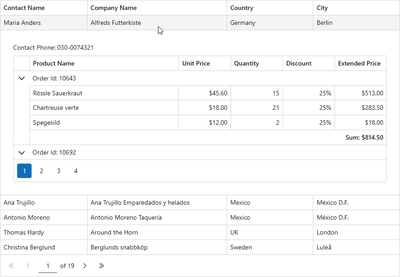Click the London city cell
400x277 pixels.
[356, 232]
